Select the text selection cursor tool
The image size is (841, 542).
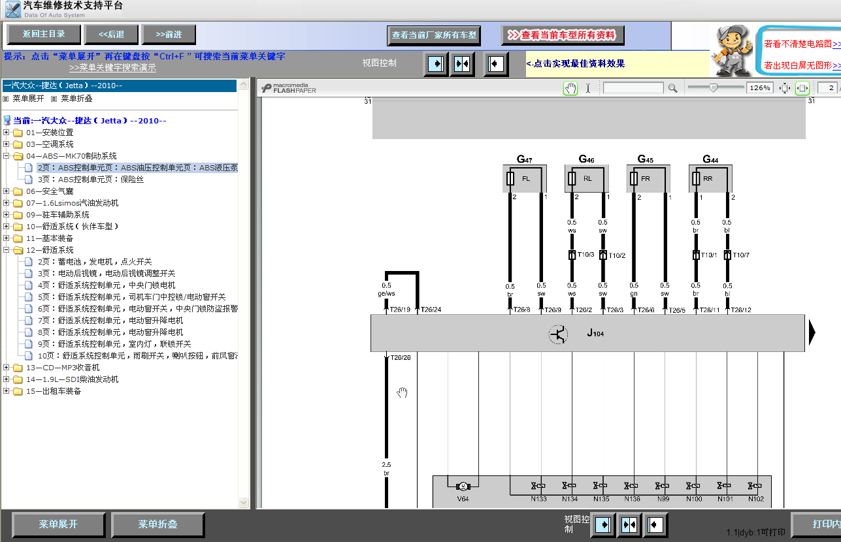(x=587, y=88)
